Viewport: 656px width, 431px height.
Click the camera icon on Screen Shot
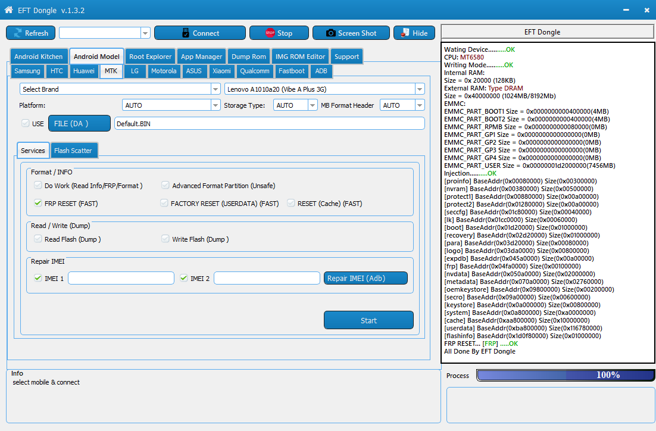[330, 33]
